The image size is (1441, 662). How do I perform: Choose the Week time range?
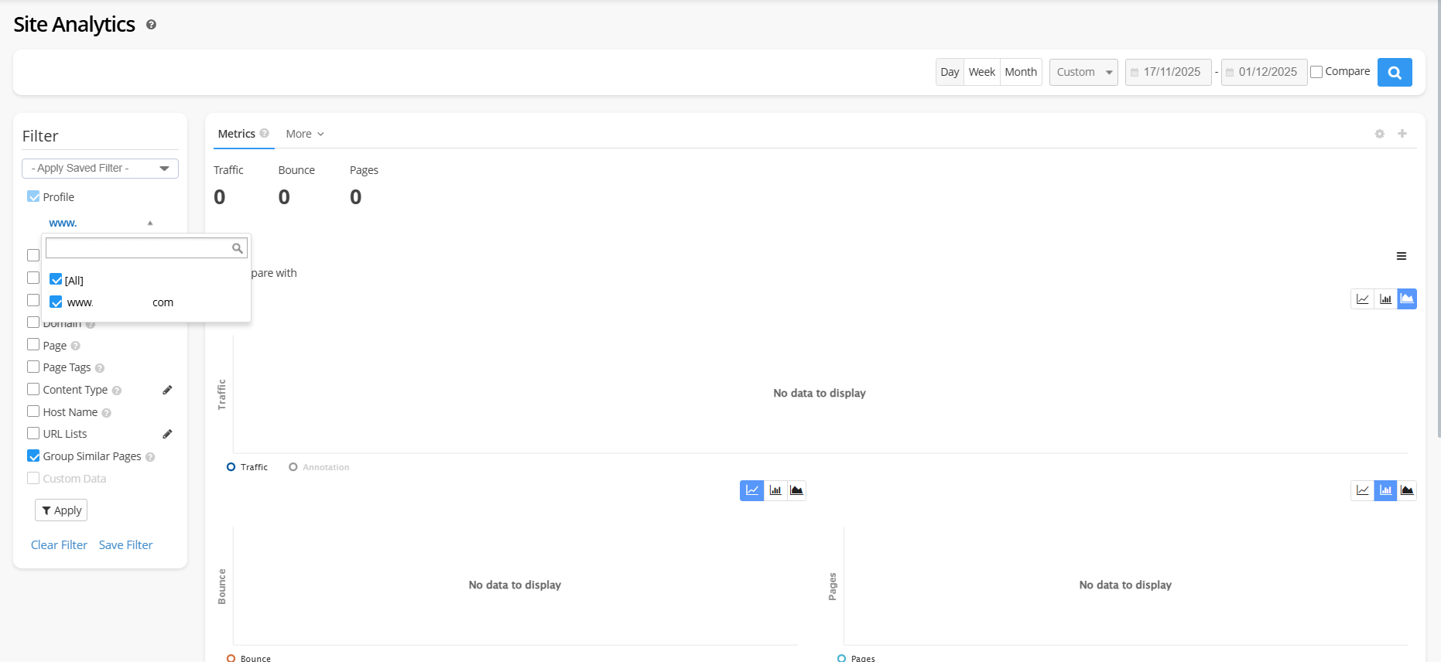point(981,73)
